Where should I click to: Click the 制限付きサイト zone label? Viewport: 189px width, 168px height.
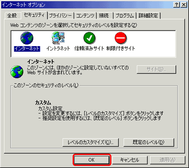[x=121, y=48]
